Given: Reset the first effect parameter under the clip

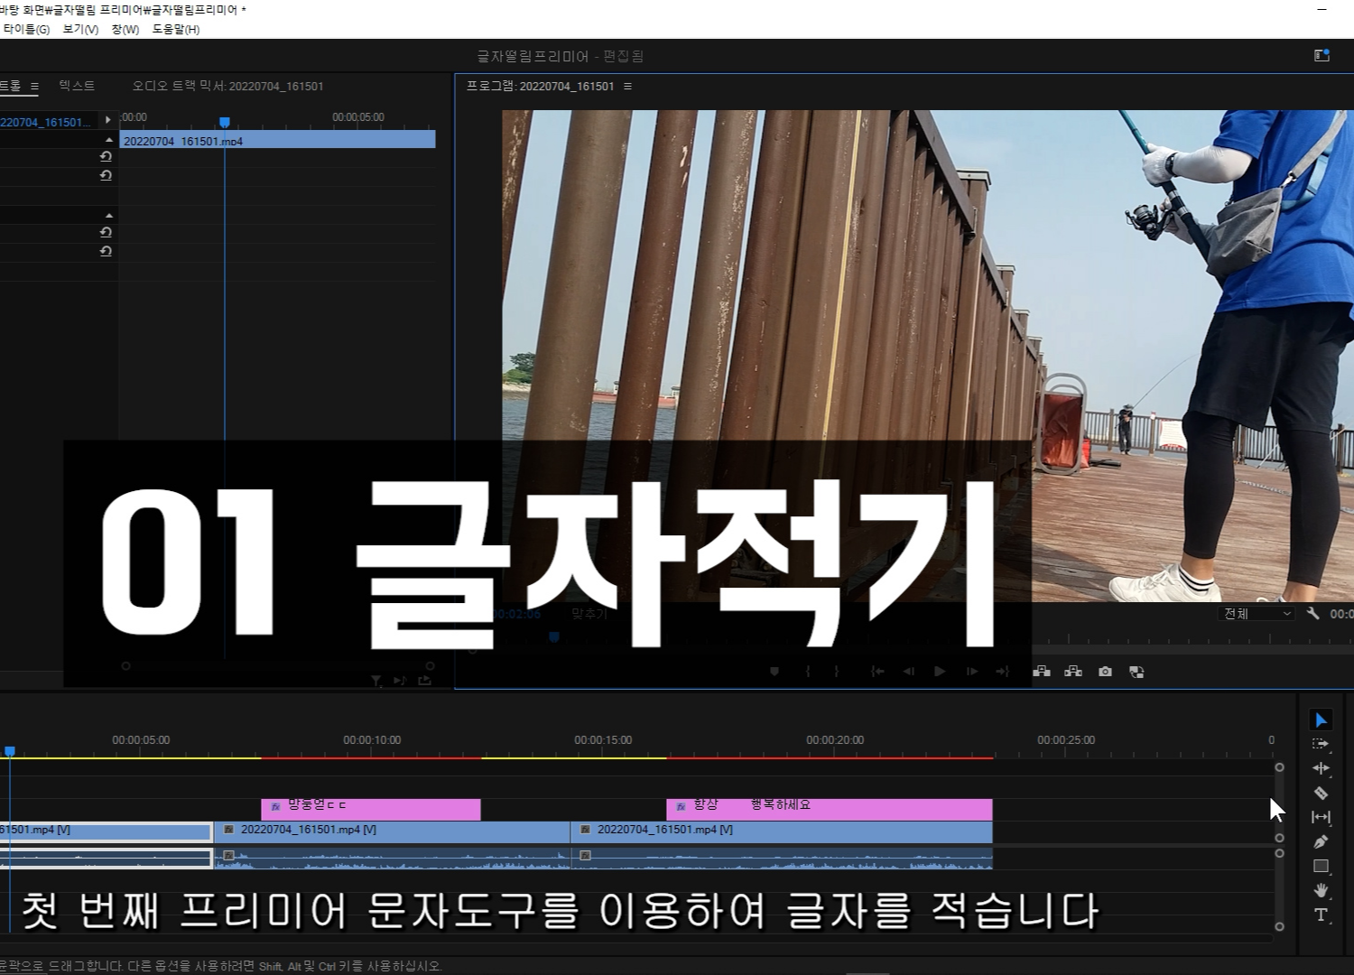Looking at the screenshot, I should (x=106, y=156).
